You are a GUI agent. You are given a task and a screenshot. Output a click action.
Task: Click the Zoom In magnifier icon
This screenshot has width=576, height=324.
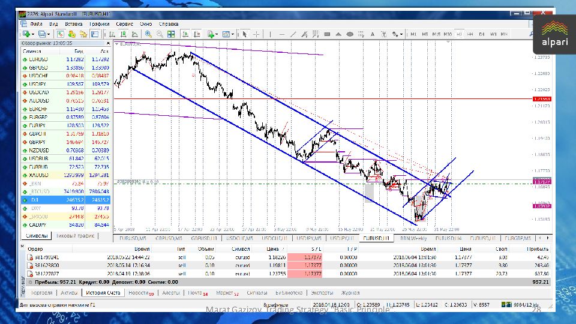(148, 34)
